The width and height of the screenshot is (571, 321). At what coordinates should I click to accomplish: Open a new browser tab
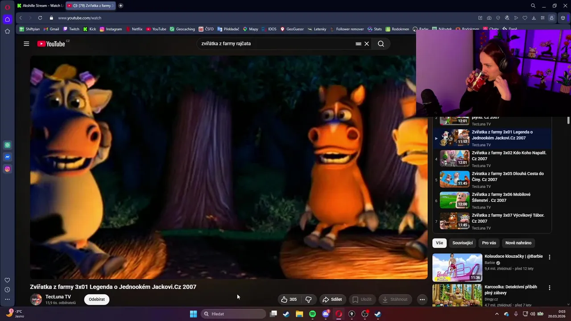click(x=120, y=6)
